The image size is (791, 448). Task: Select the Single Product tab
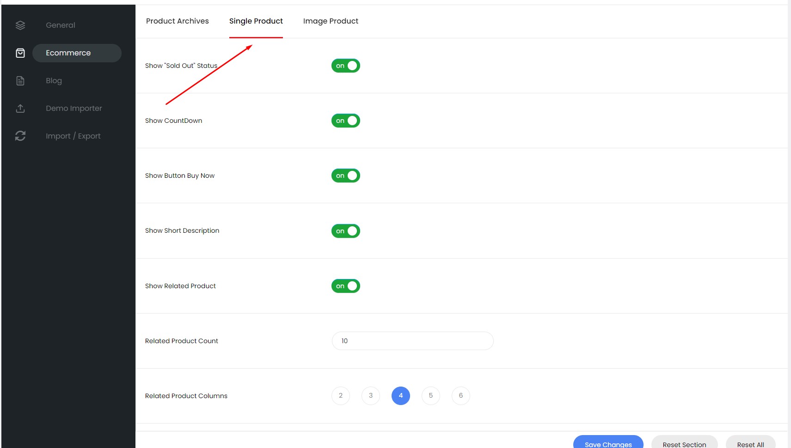pos(256,21)
